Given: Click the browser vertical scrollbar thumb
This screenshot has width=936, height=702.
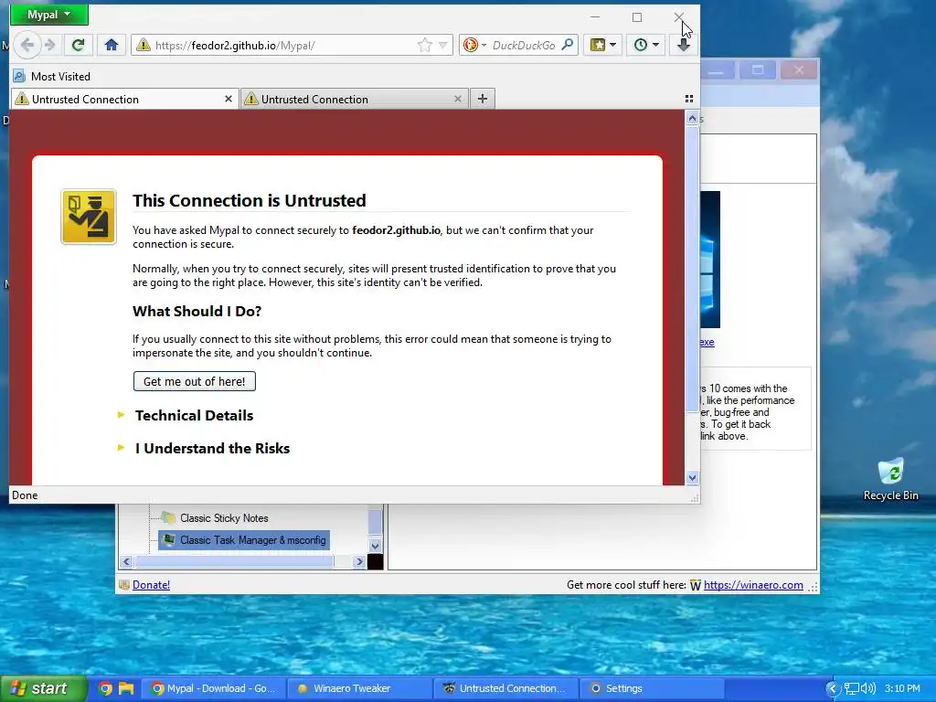Looking at the screenshot, I should [692, 269].
